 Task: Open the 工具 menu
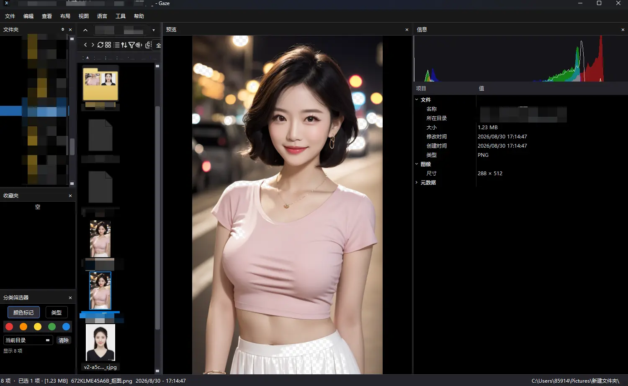(121, 16)
